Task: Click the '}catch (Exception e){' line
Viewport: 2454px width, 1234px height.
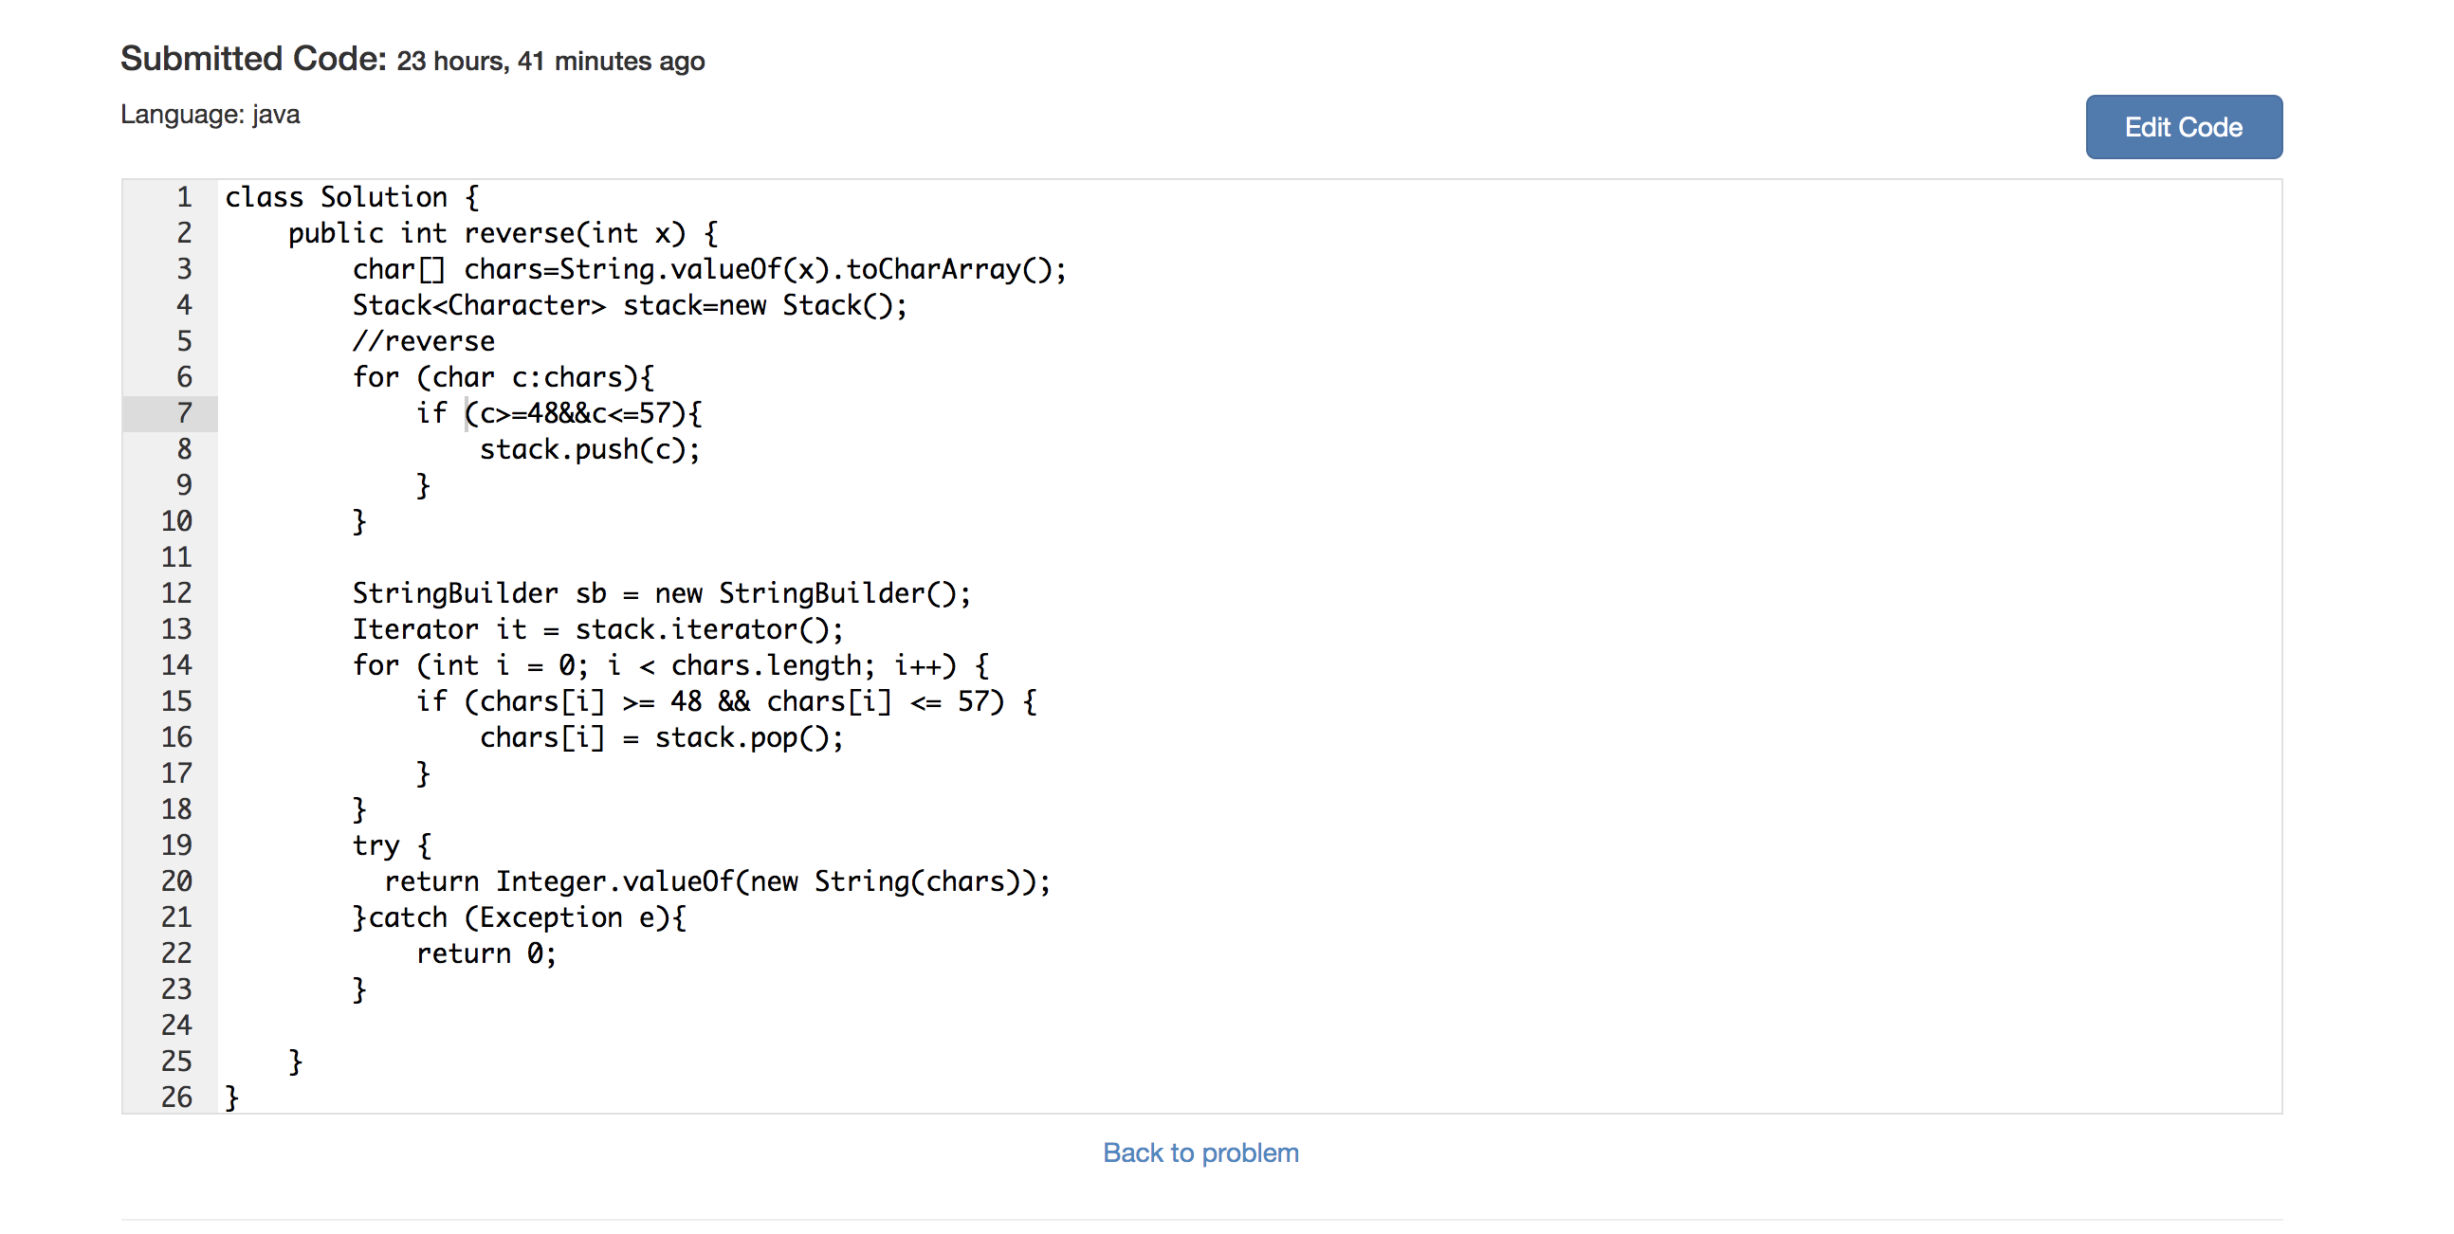Action: point(520,916)
